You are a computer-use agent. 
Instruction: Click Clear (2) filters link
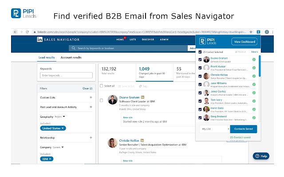click(87, 88)
